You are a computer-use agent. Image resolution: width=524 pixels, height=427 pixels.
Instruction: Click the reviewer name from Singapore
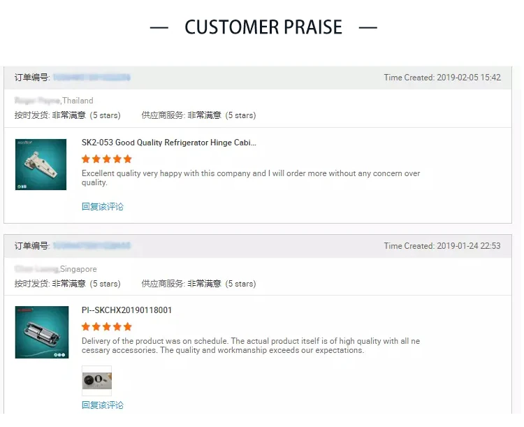(x=36, y=269)
